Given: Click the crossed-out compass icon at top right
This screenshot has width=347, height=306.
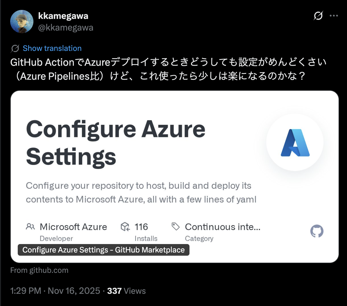Looking at the screenshot, I should (318, 16).
